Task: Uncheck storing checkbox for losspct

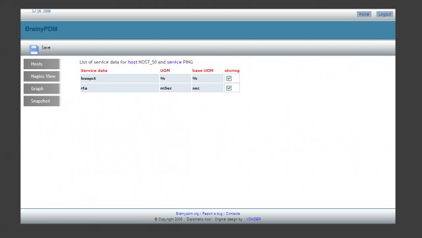Action: click(229, 78)
